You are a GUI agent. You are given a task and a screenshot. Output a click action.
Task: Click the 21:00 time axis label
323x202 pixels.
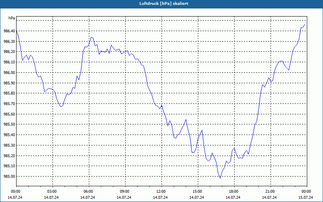tap(269, 191)
